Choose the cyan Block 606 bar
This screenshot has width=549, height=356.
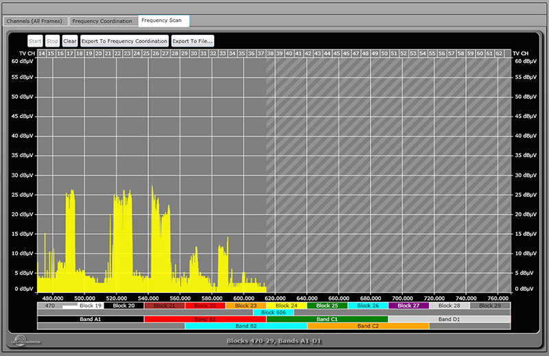pos(273,312)
